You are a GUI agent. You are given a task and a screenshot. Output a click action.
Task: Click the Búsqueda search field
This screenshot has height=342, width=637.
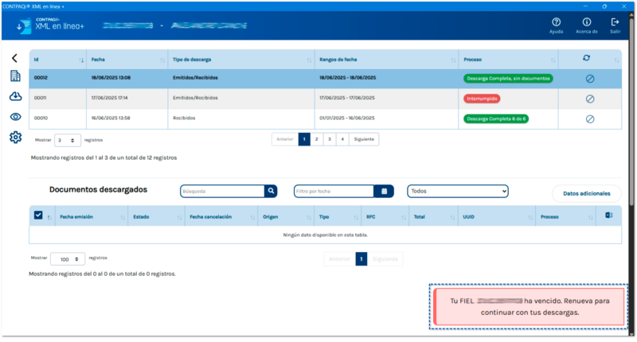[222, 191]
